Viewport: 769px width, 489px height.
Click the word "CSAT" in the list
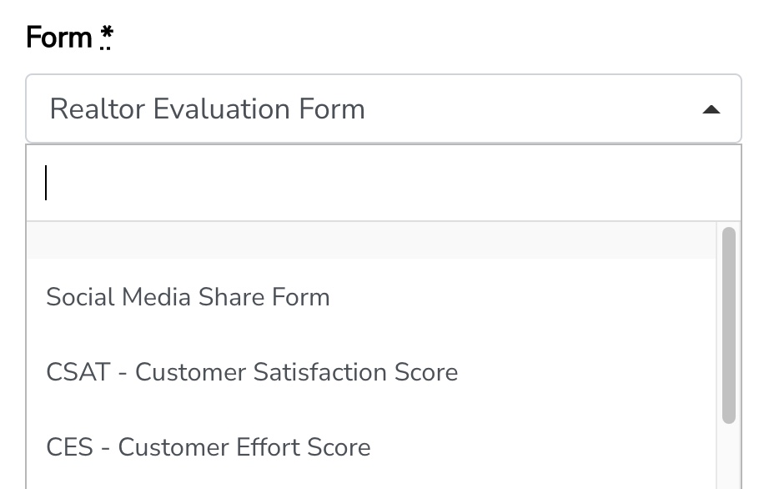tap(78, 371)
